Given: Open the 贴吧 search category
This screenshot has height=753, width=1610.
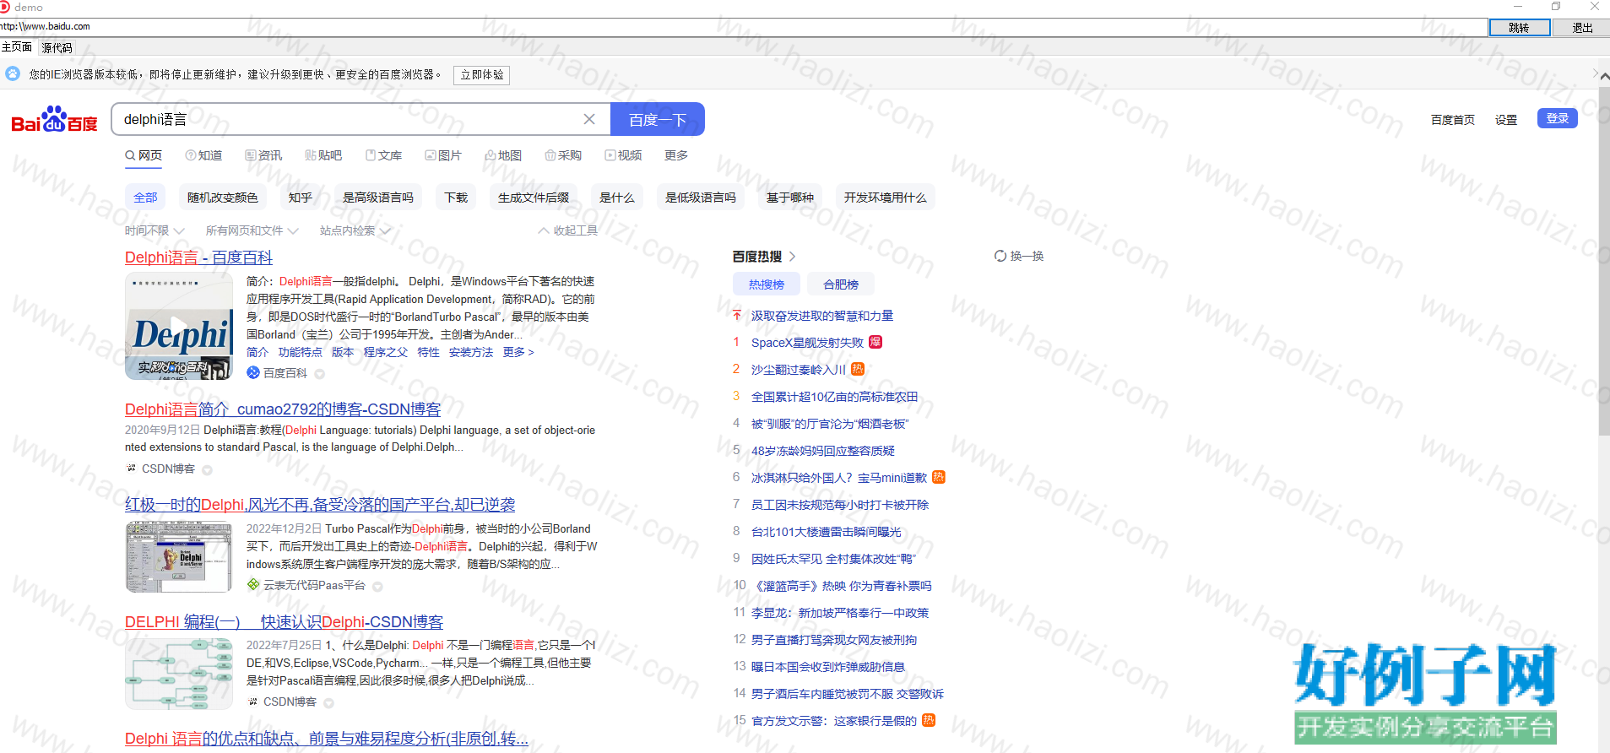Looking at the screenshot, I should click(323, 155).
